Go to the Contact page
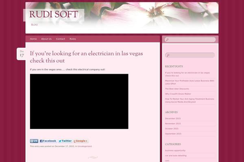244x162 pixels. (61, 39)
